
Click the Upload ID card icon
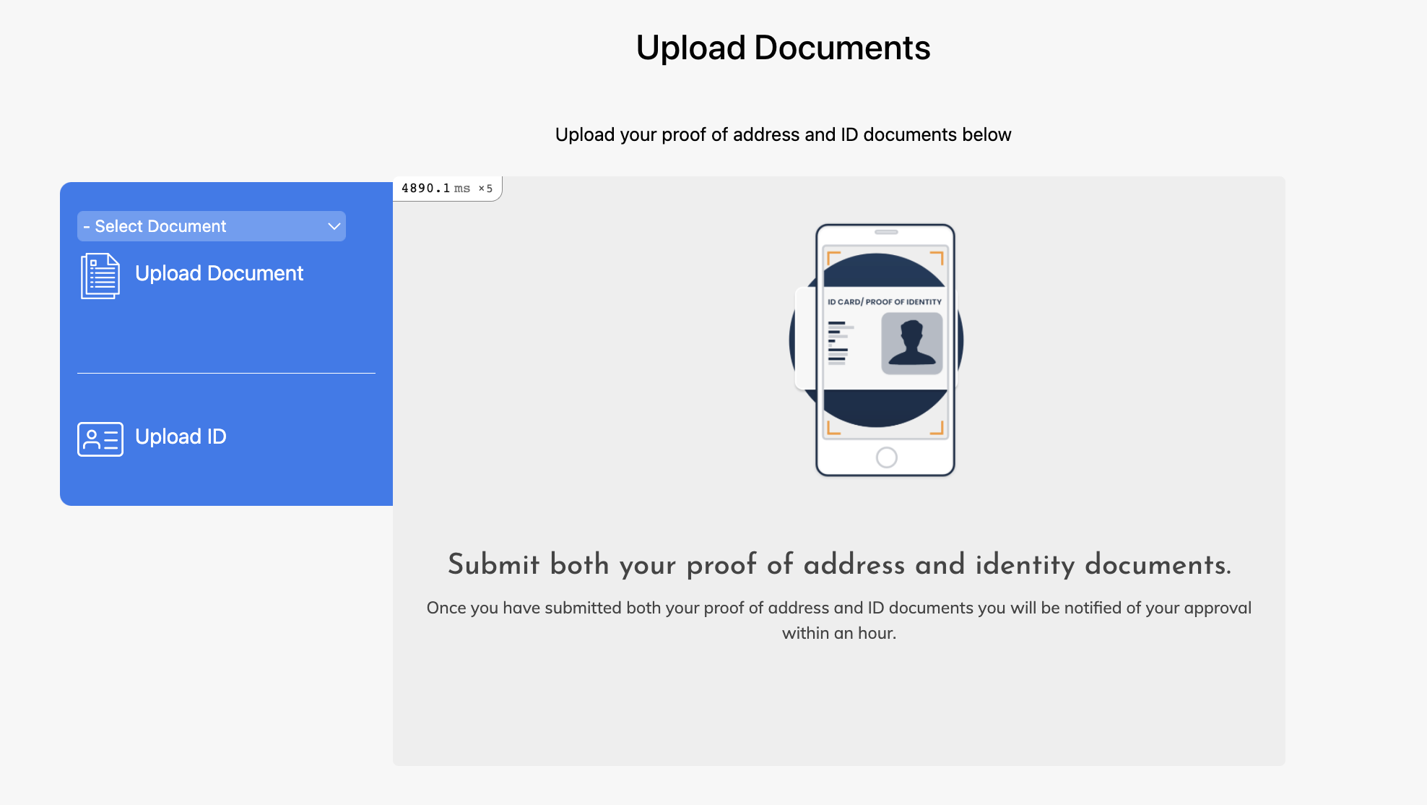100,439
